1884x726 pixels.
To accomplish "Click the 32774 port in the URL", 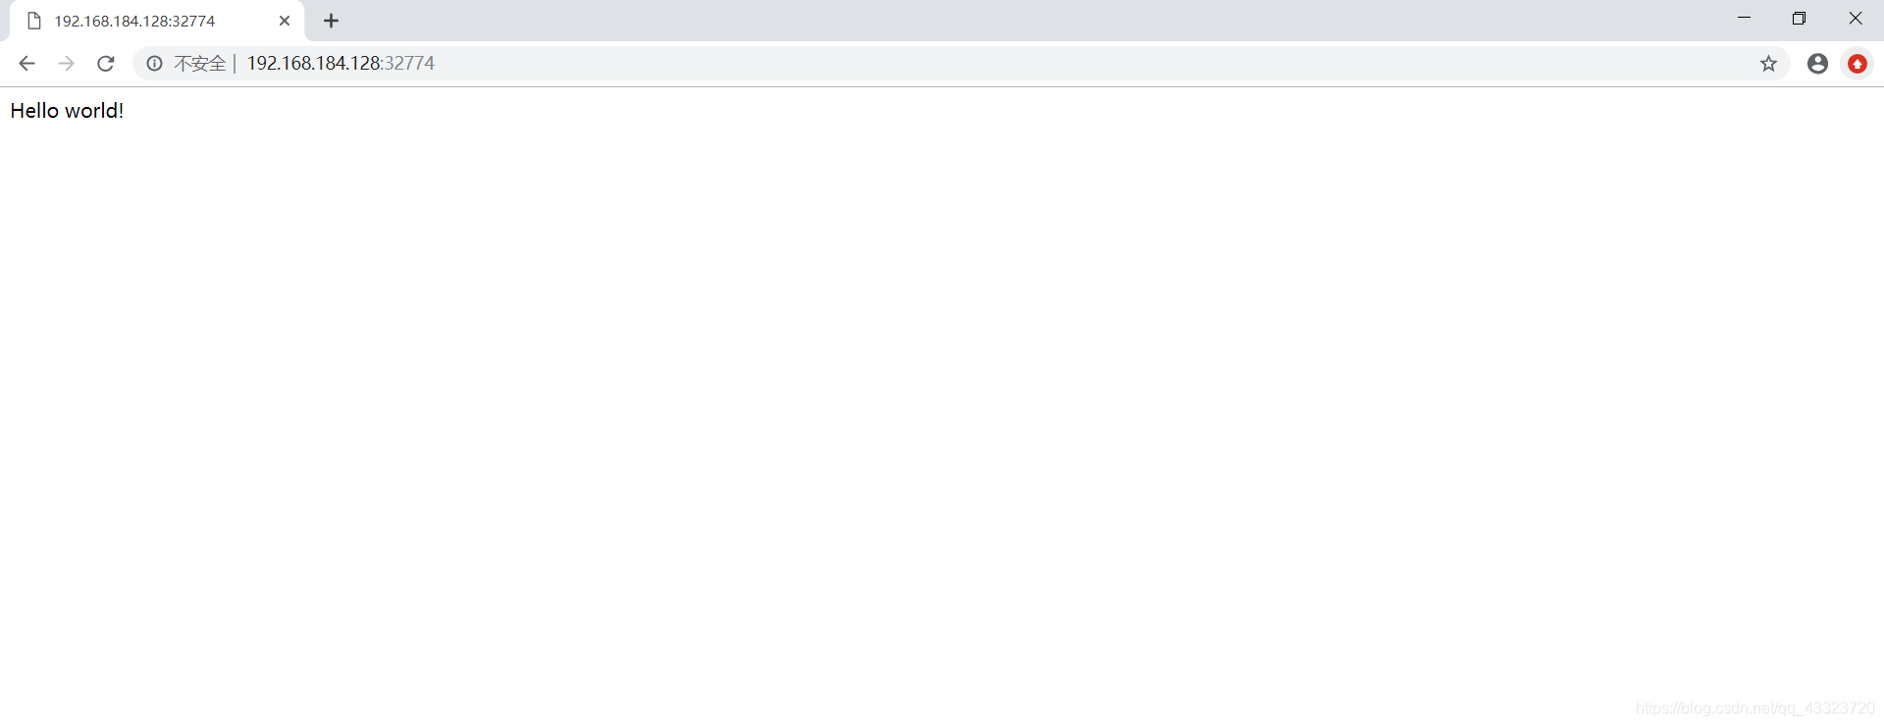I will (x=409, y=64).
